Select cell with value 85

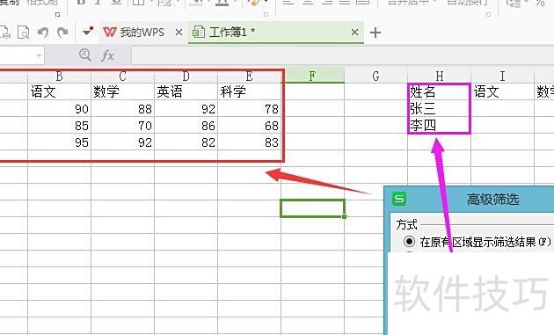pos(59,125)
